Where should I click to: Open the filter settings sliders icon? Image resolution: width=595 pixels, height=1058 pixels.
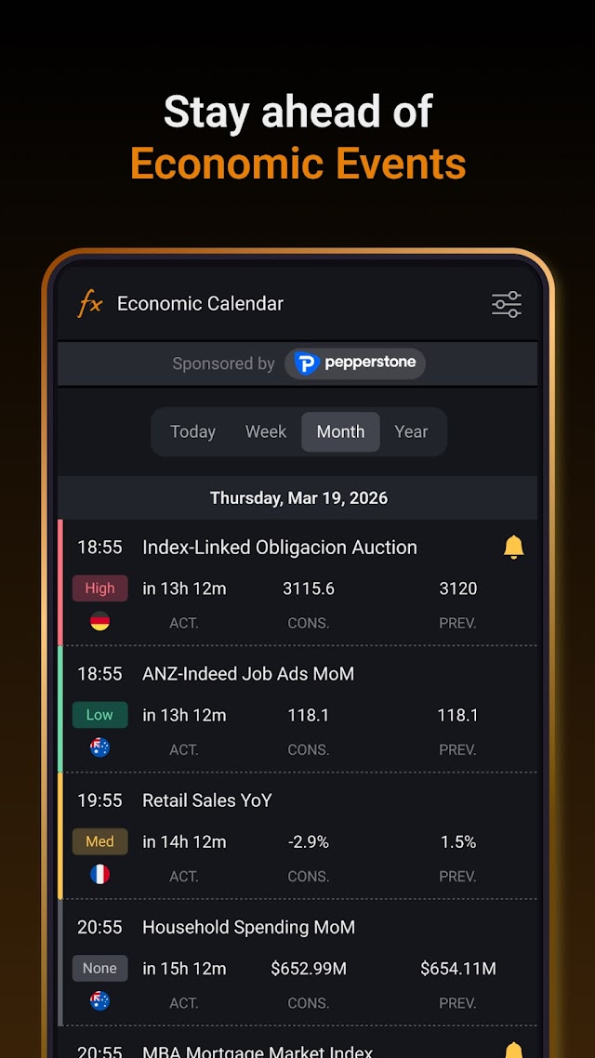[506, 304]
